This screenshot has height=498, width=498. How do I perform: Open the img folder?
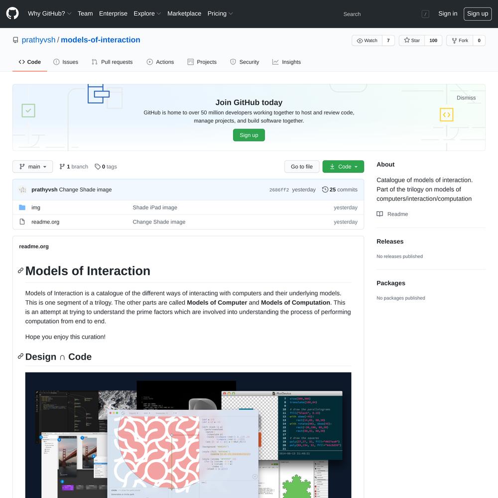tap(36, 207)
